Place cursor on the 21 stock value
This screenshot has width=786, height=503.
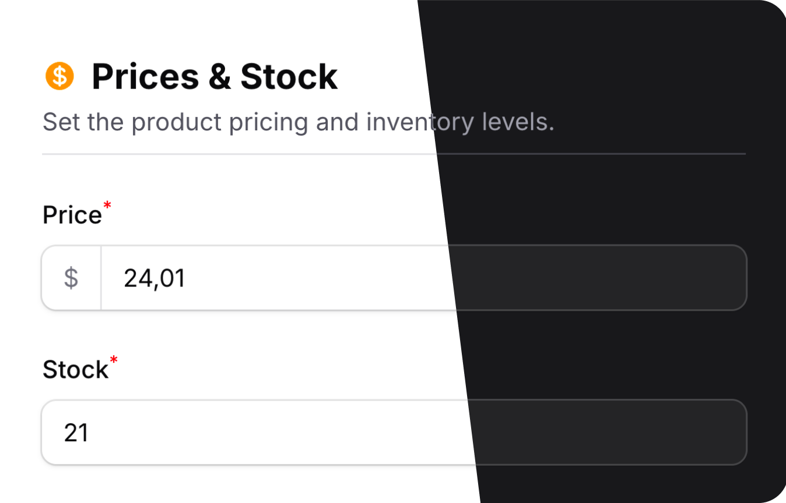click(x=76, y=433)
